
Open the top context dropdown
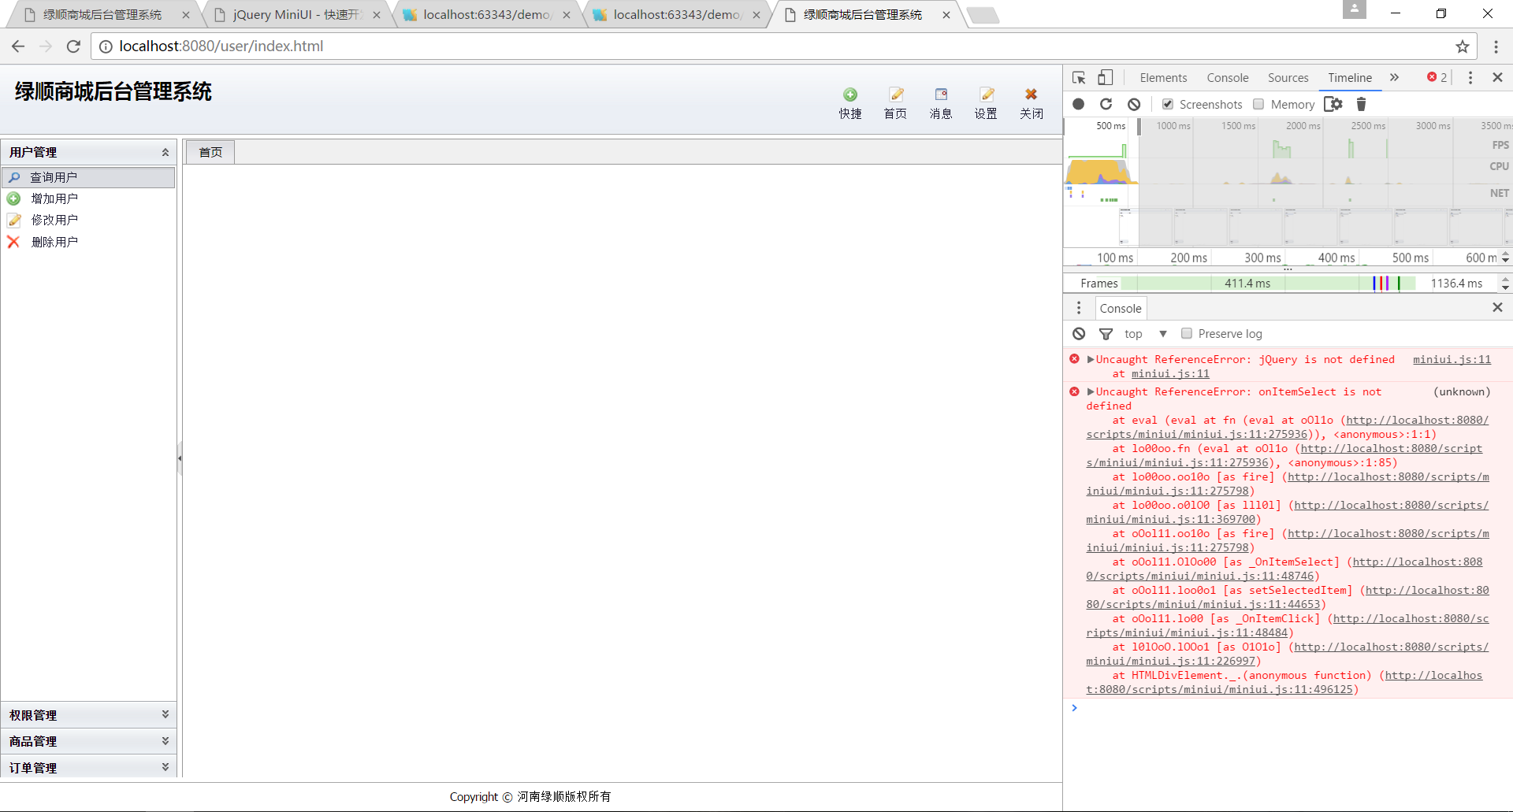1146,334
